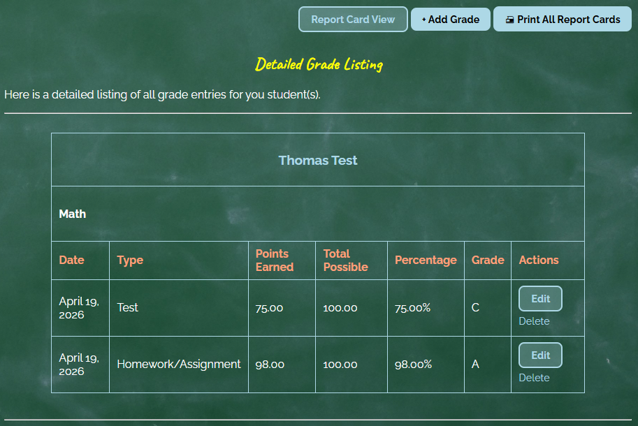Open the Report Card View
This screenshot has height=426, width=638.
353,20
